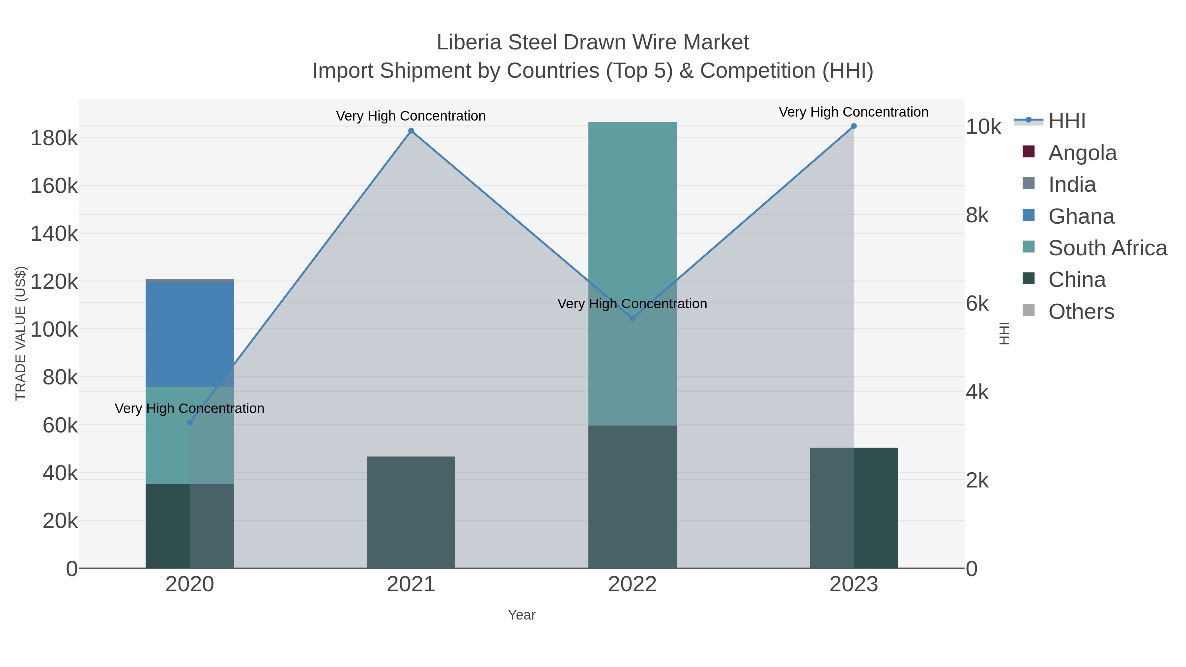Toggle Angola series in the legend

[1069, 153]
